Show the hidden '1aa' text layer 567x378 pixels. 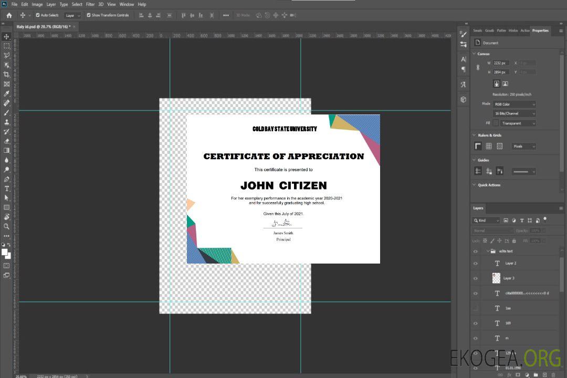[x=476, y=309]
